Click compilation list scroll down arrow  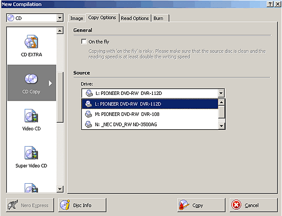(x=59, y=189)
